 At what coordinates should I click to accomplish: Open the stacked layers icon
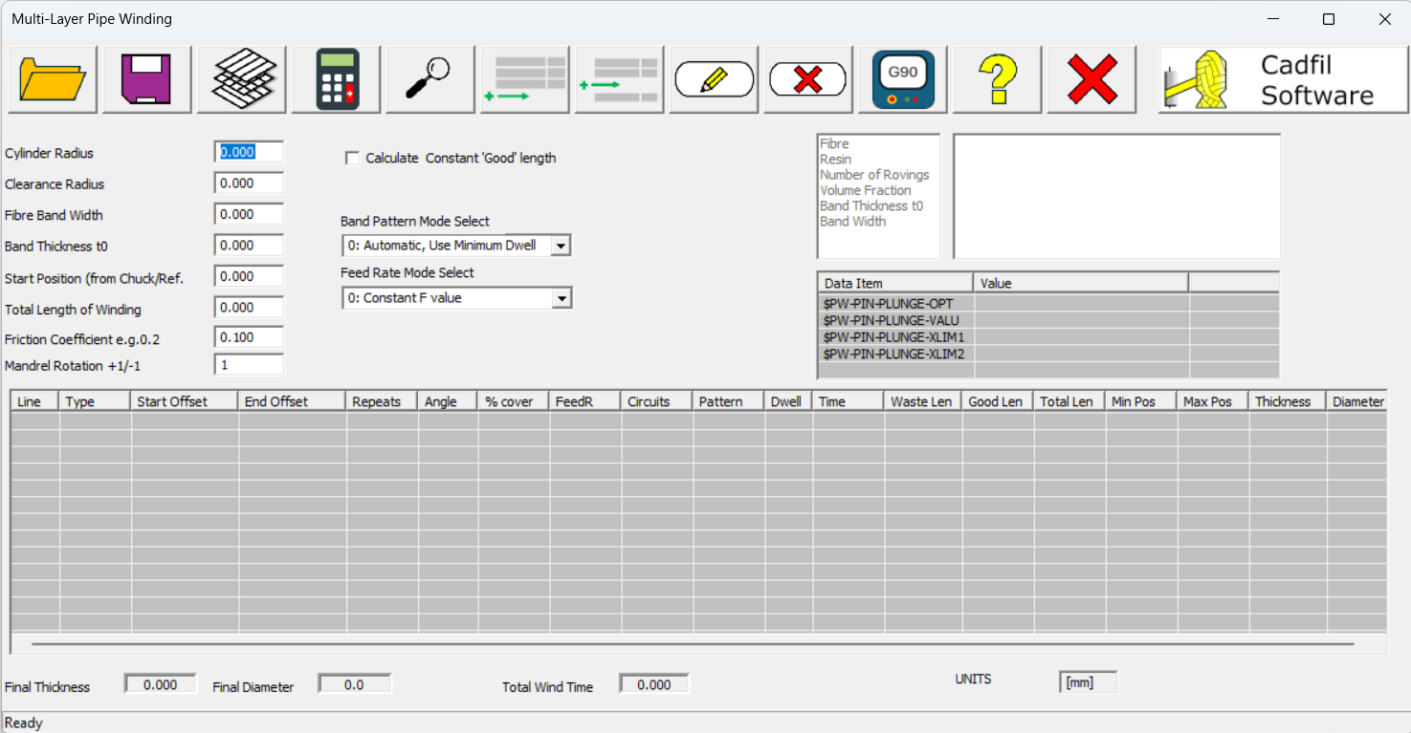click(242, 79)
